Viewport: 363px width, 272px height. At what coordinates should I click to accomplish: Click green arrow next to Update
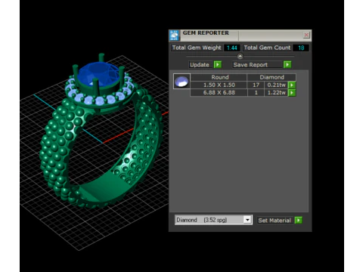pos(218,65)
